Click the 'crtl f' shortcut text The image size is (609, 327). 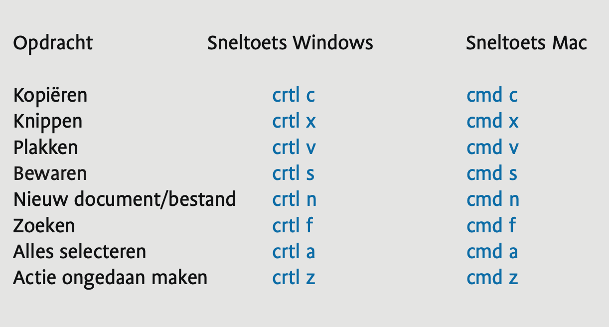[x=293, y=225]
